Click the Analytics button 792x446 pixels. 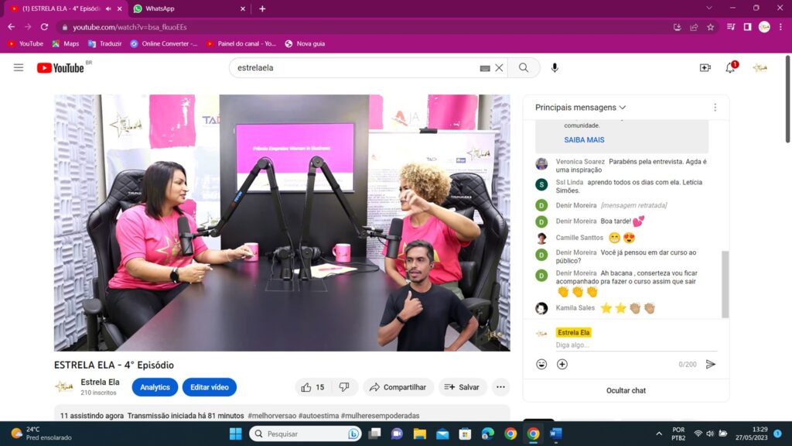155,387
